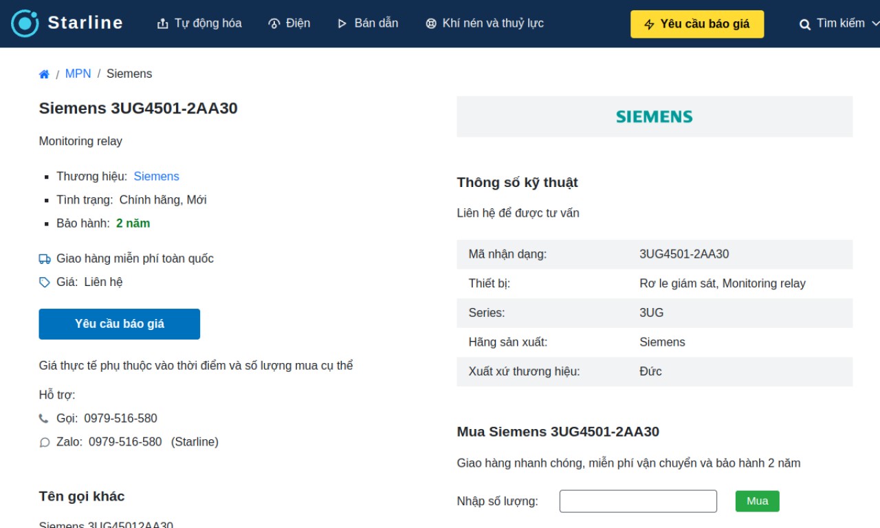The height and width of the screenshot is (528, 880).
Task: Open the Điện menu
Action: tap(289, 23)
